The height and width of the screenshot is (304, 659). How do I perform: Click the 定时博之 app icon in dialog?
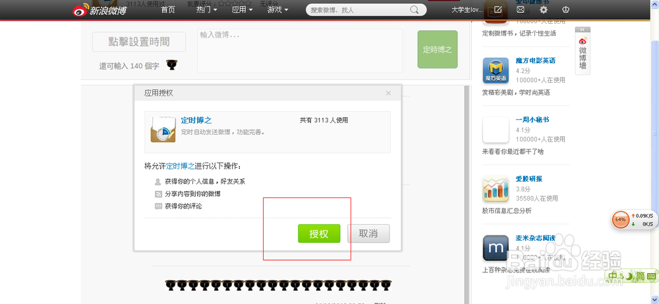(x=163, y=129)
